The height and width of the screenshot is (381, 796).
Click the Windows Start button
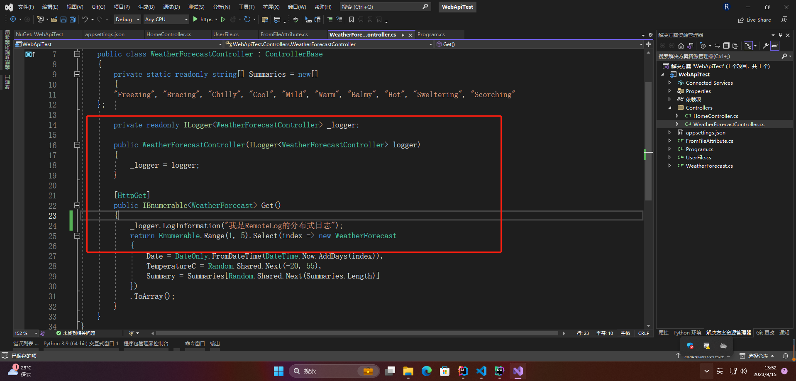tap(278, 371)
